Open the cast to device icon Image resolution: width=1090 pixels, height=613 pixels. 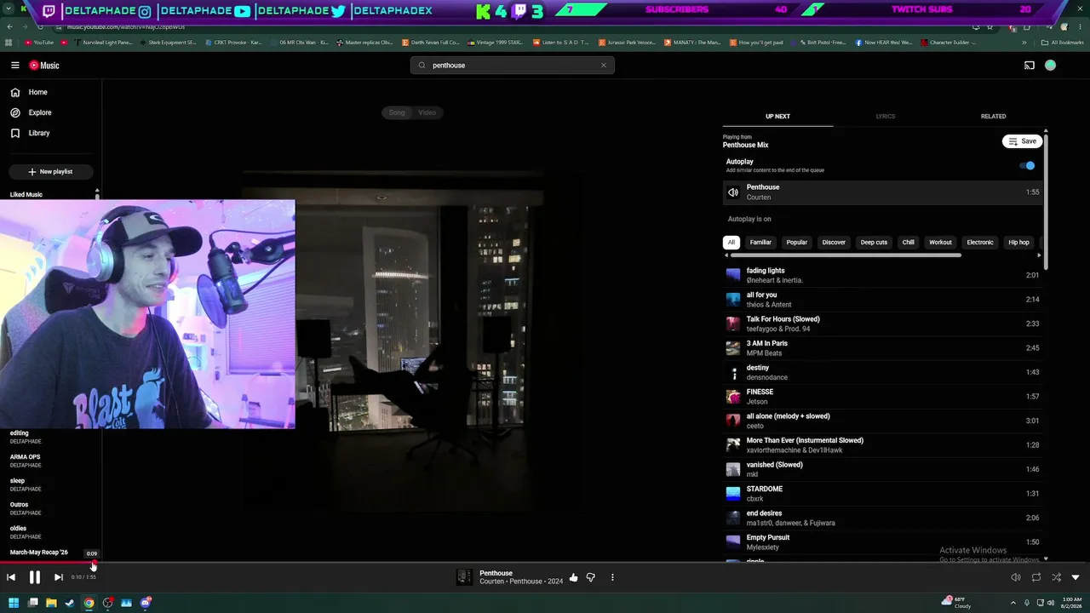pos(1029,66)
